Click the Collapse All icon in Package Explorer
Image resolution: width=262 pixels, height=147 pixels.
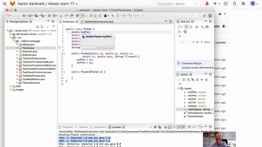38,27
